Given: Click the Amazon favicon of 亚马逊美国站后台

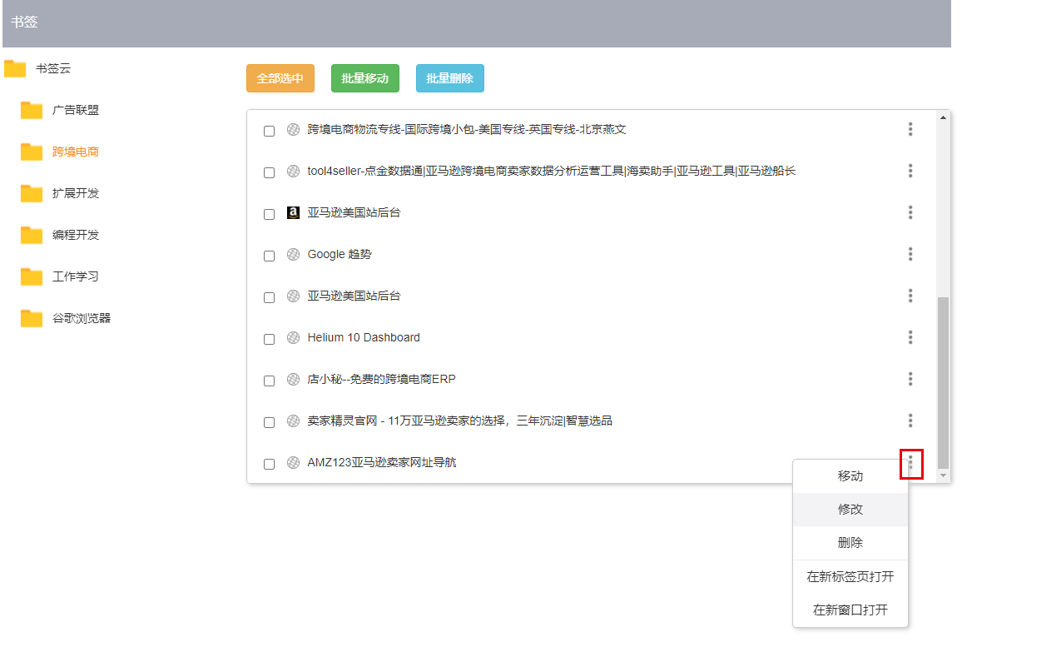Looking at the screenshot, I should pos(293,212).
